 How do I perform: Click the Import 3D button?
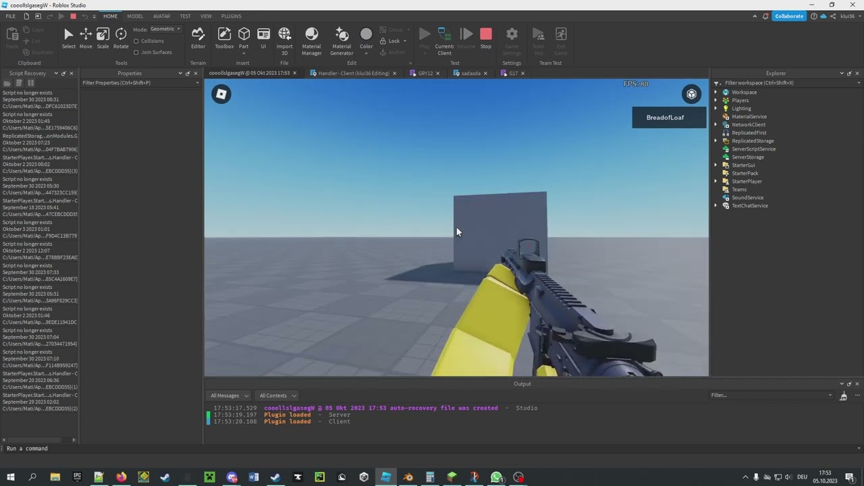tap(284, 41)
